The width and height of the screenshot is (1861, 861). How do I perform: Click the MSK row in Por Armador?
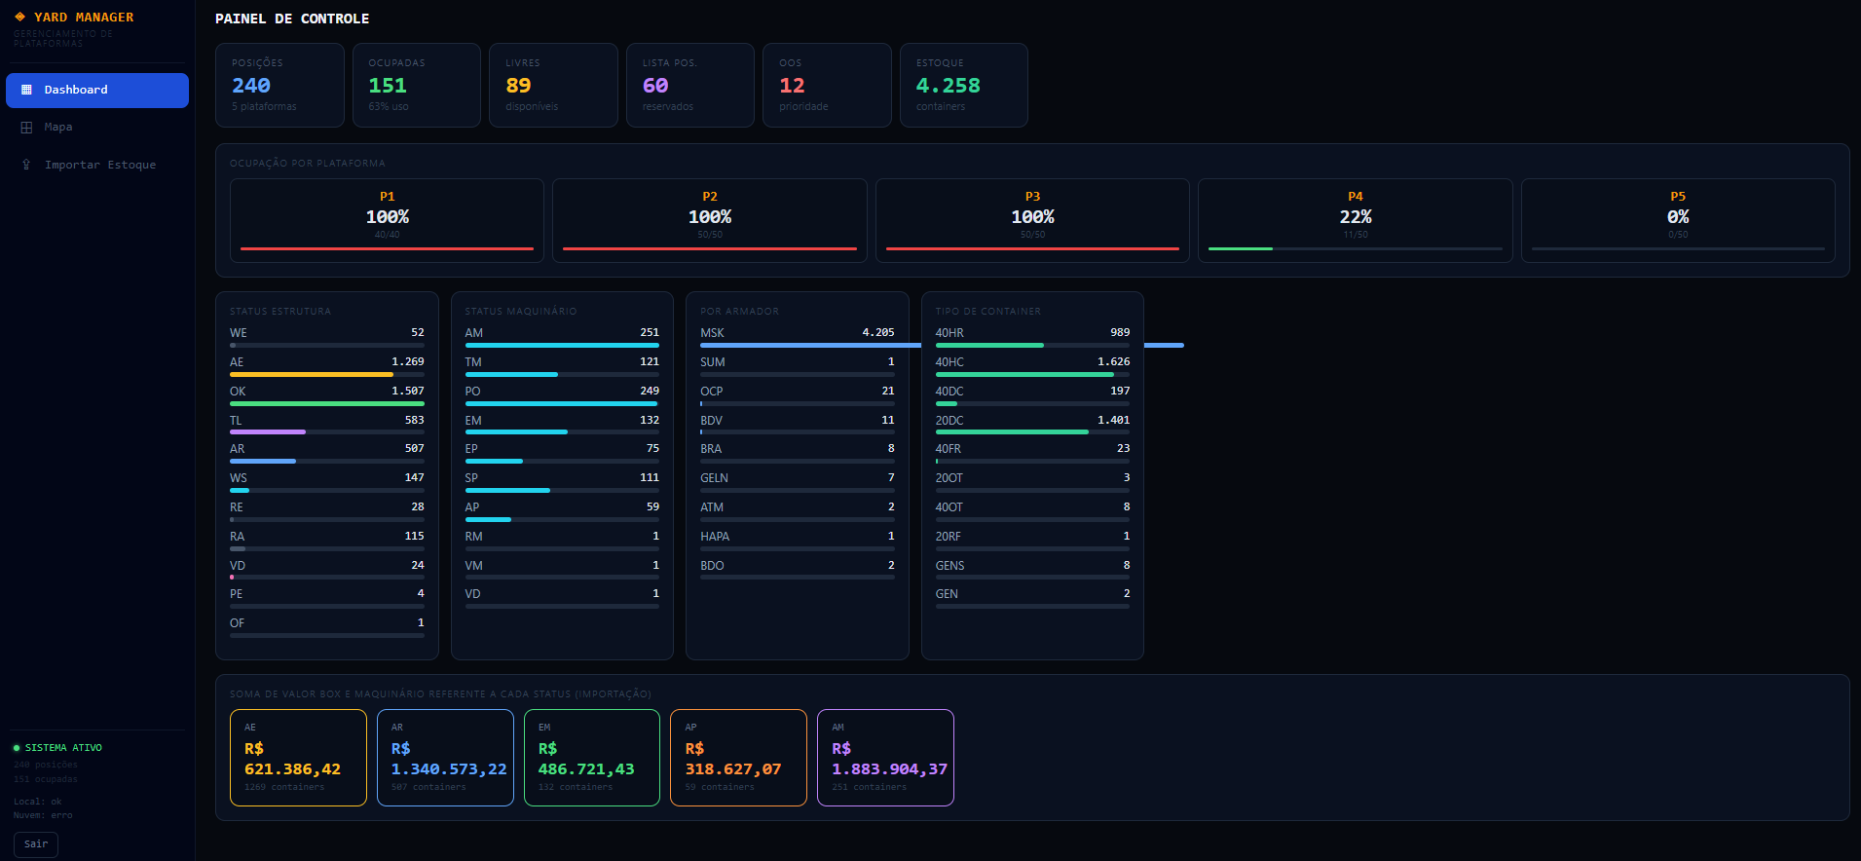pos(797,333)
